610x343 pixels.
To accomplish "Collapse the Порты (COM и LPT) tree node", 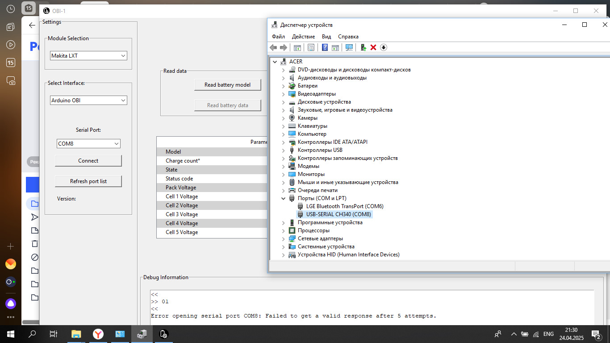I will pyautogui.click(x=284, y=198).
